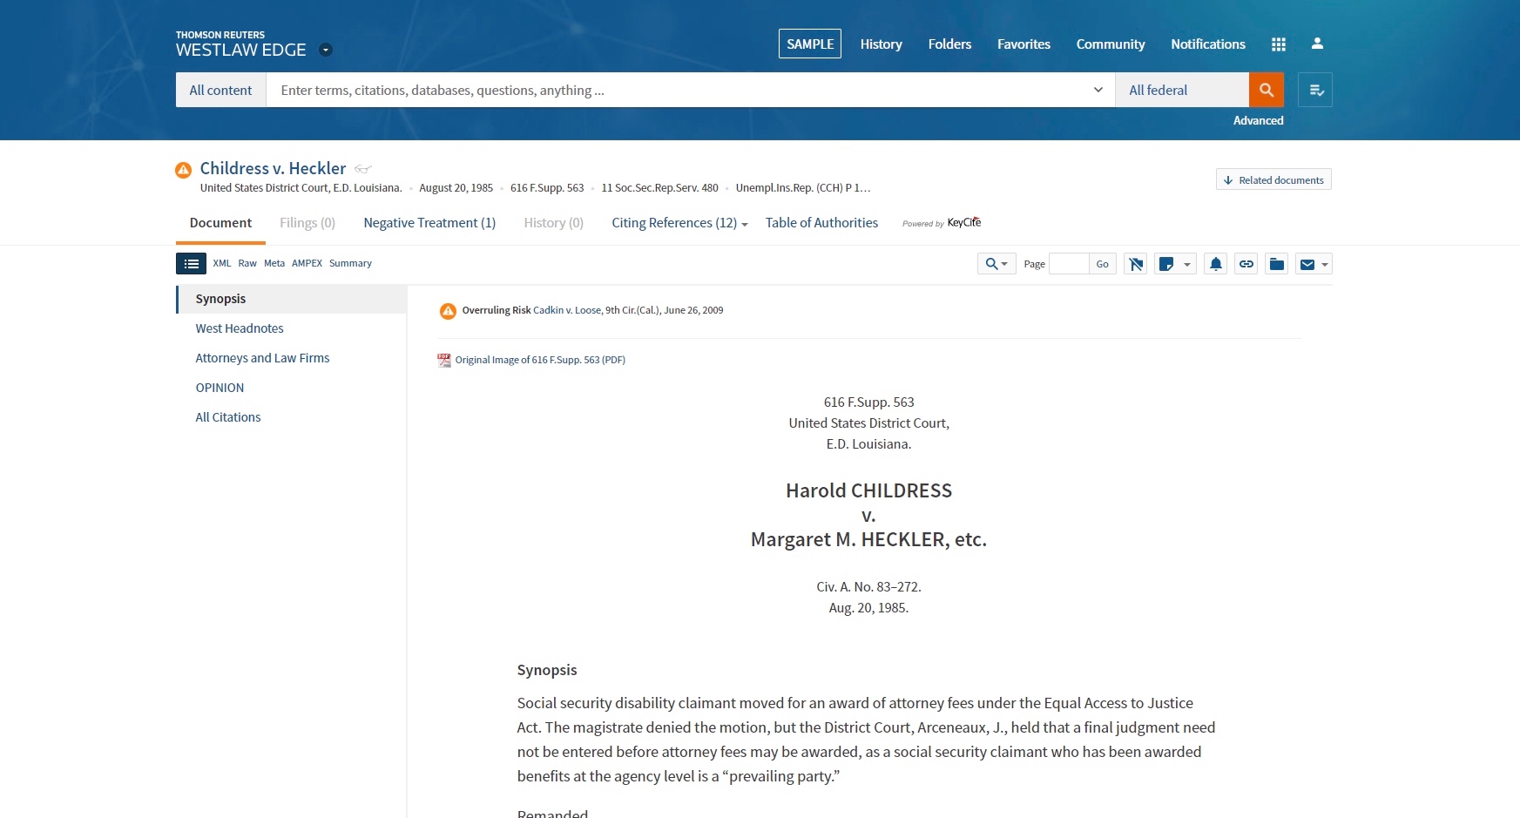The image size is (1520, 818).
Task: Jump to OPINION in the outline
Action: point(220,388)
